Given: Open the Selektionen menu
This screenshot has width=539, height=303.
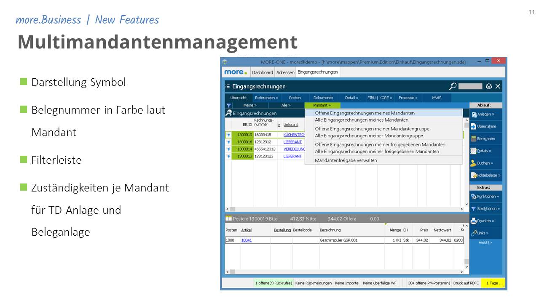Looking at the screenshot, I should [485, 208].
